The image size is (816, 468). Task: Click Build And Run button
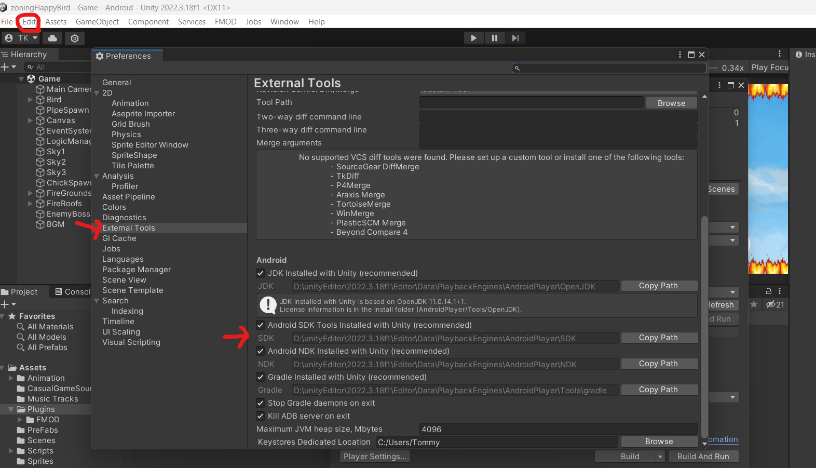click(703, 457)
